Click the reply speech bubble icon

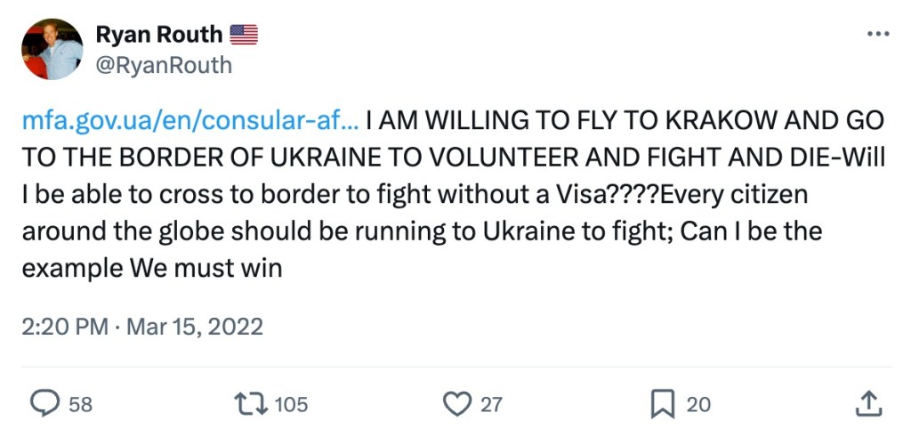coord(44,404)
